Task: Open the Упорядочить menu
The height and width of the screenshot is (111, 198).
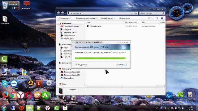Action: 65,18
